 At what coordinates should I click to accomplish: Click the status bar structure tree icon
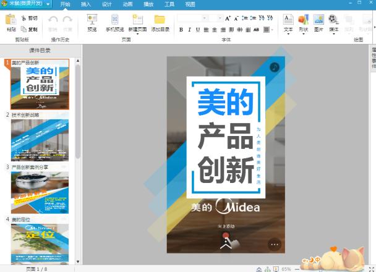point(267,270)
